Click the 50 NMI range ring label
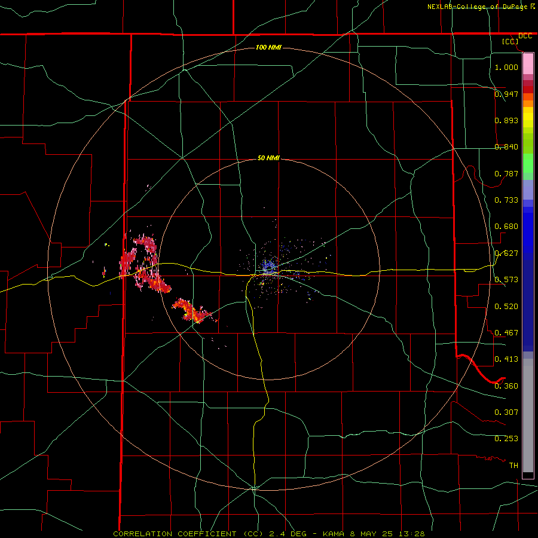Viewport: 538px width, 538px height. (268, 158)
